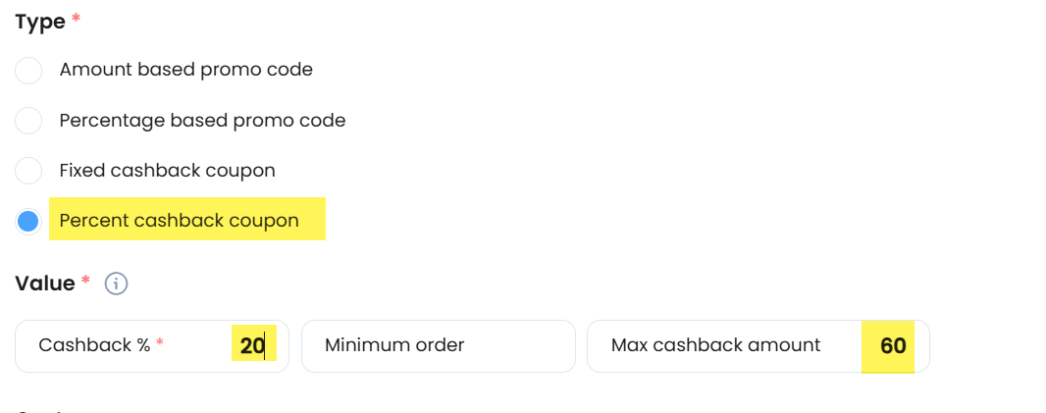The height and width of the screenshot is (413, 1046).
Task: Focus the Minimum order input field
Action: 439,345
